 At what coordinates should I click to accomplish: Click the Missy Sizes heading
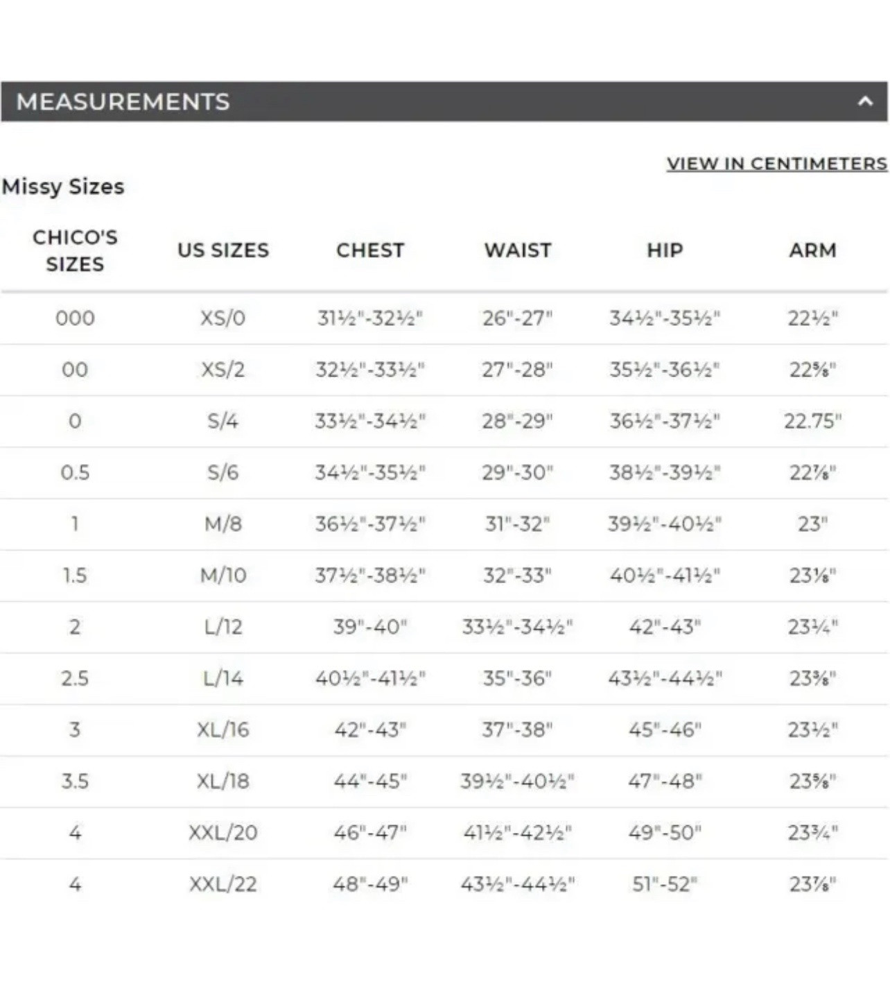click(63, 187)
